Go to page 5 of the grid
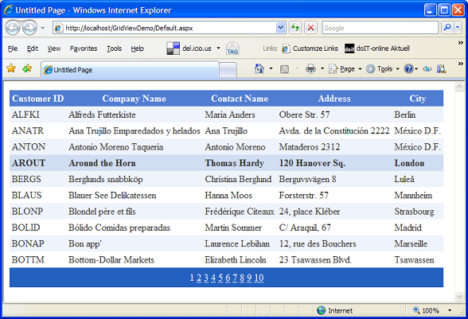The image size is (468, 319). coord(220,278)
